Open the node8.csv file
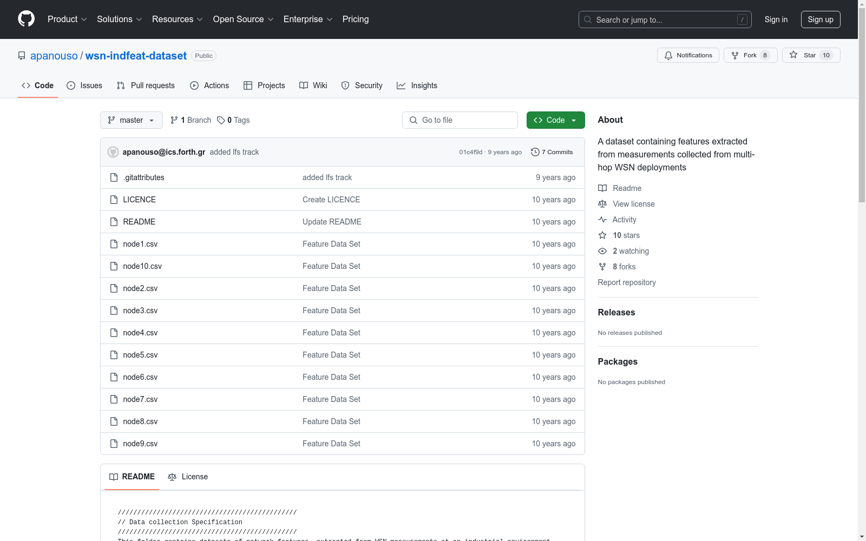 (x=140, y=421)
